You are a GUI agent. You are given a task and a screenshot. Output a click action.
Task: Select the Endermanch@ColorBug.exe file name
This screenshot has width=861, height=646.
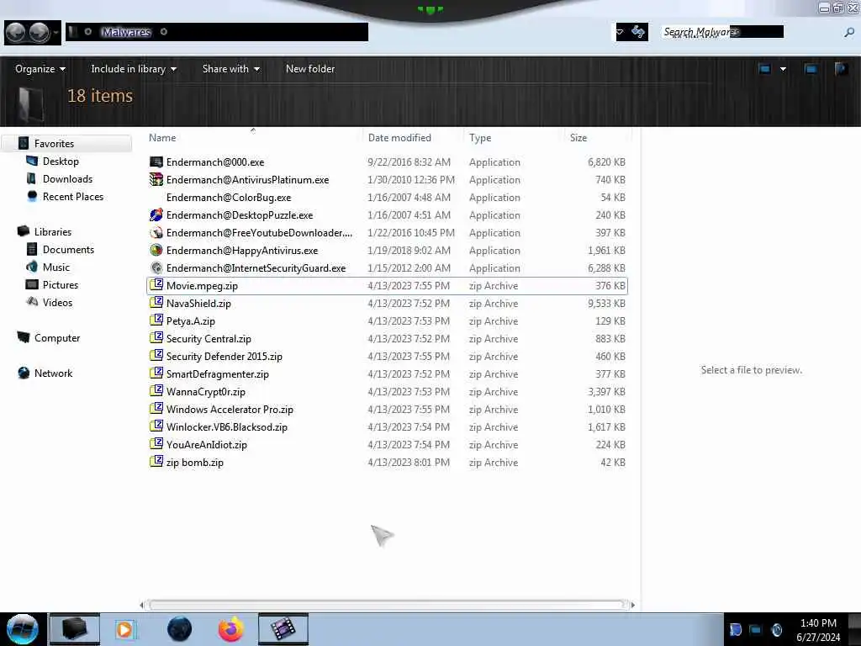229,197
